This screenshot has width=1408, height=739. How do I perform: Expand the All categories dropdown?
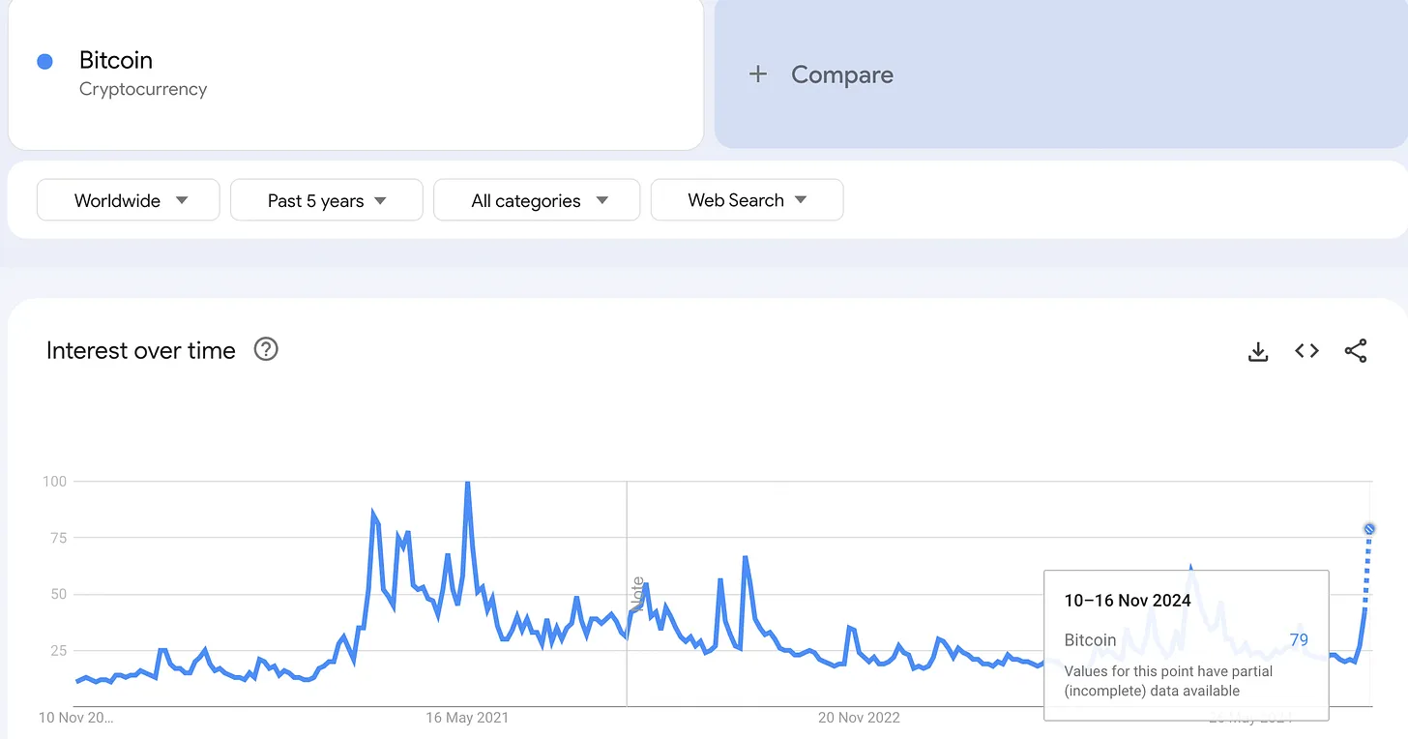click(x=537, y=200)
